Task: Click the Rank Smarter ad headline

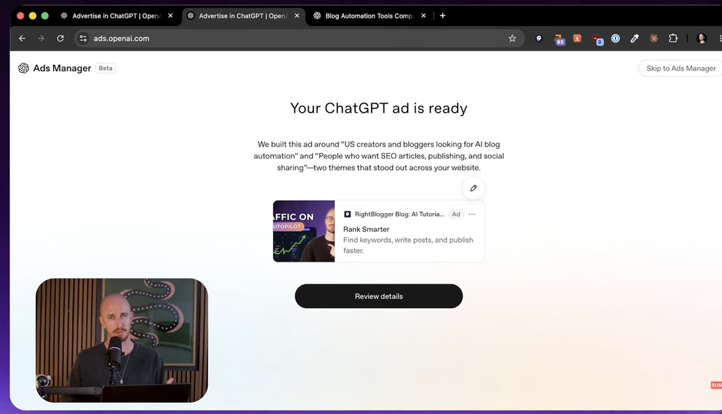Action: click(x=366, y=229)
